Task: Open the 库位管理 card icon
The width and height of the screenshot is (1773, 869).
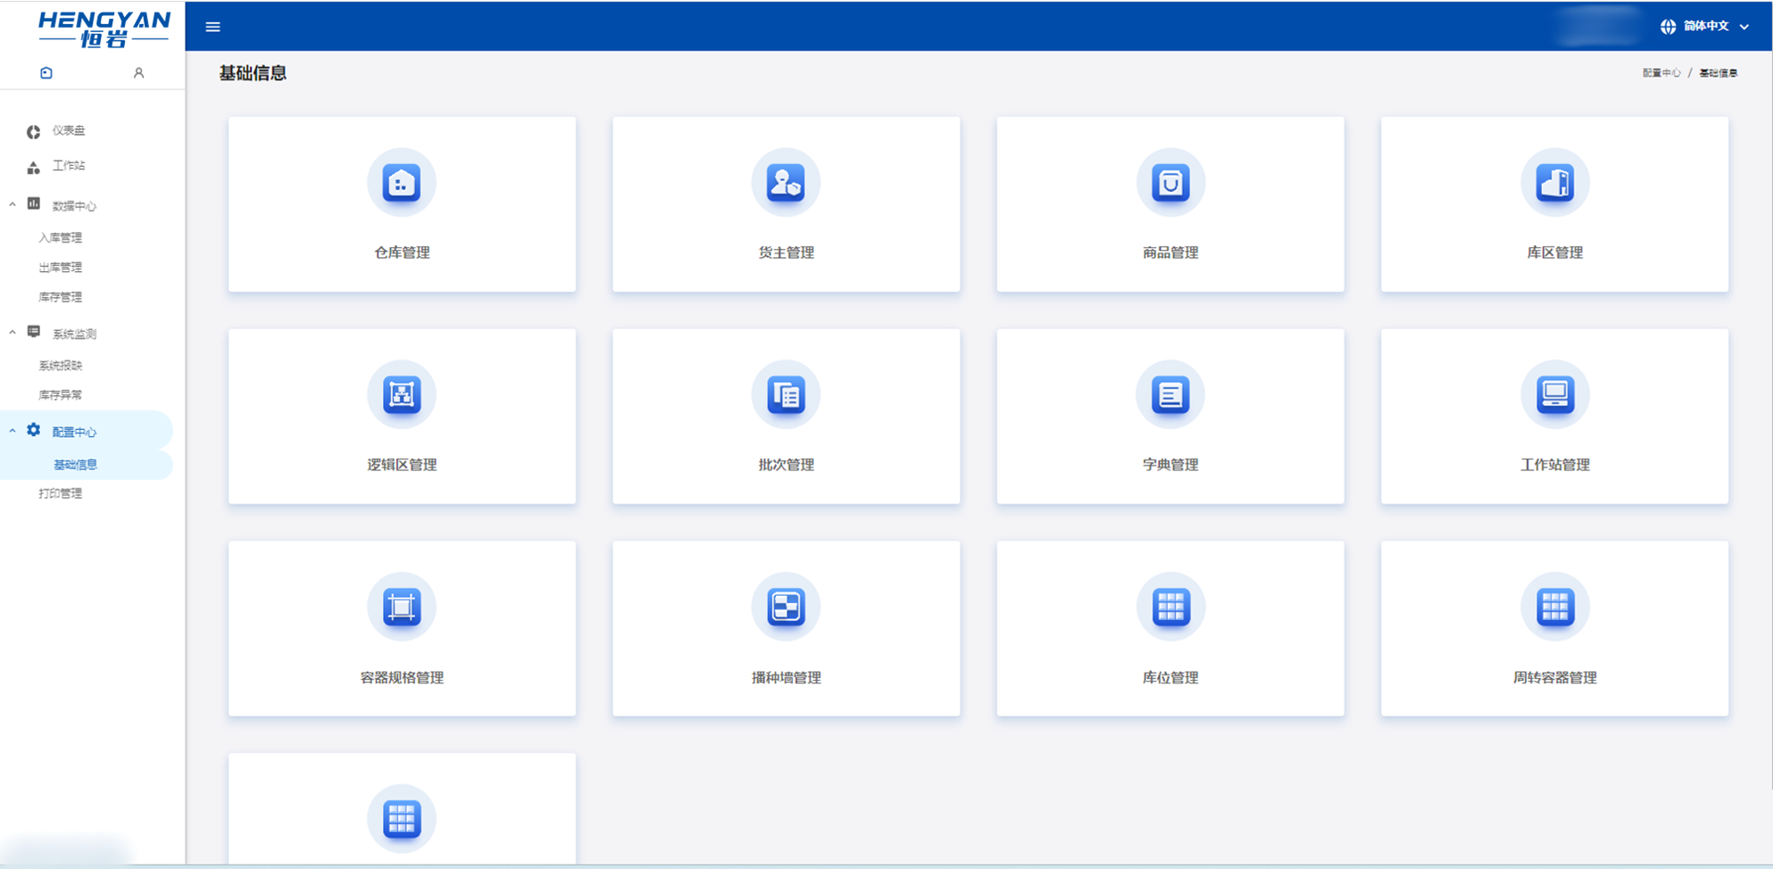Action: tap(1170, 607)
